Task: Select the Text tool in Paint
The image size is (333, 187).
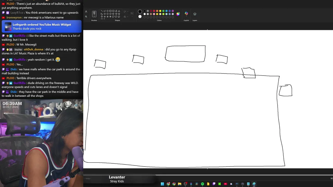Action: point(86,11)
